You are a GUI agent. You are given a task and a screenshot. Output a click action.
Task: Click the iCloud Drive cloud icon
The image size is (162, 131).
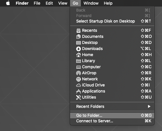pos(79,85)
